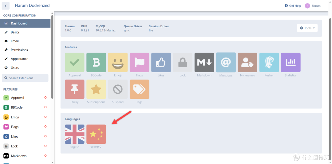Open the Permissions settings page
The image size is (332, 164).
coord(25,50)
